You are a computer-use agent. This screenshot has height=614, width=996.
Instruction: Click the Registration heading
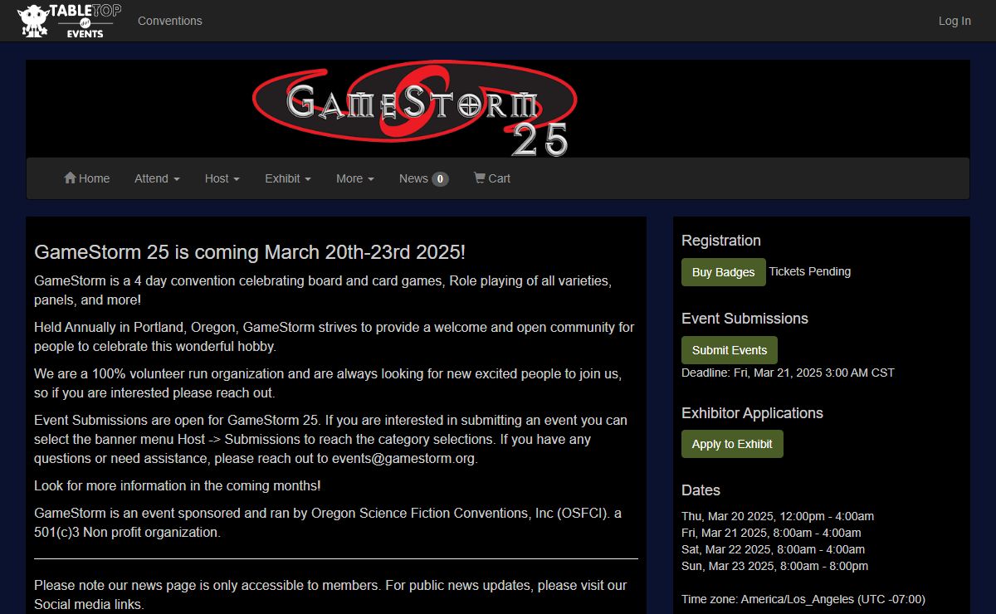(x=721, y=241)
